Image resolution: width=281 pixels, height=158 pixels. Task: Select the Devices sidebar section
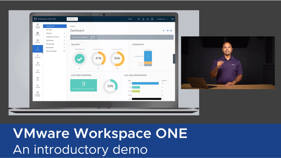tap(38, 49)
